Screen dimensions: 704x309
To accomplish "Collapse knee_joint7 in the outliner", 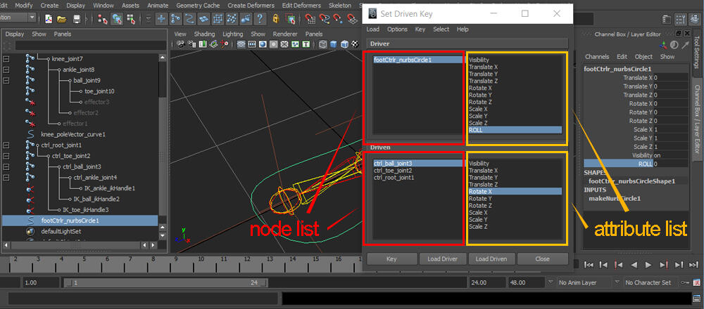I will [x=6, y=59].
